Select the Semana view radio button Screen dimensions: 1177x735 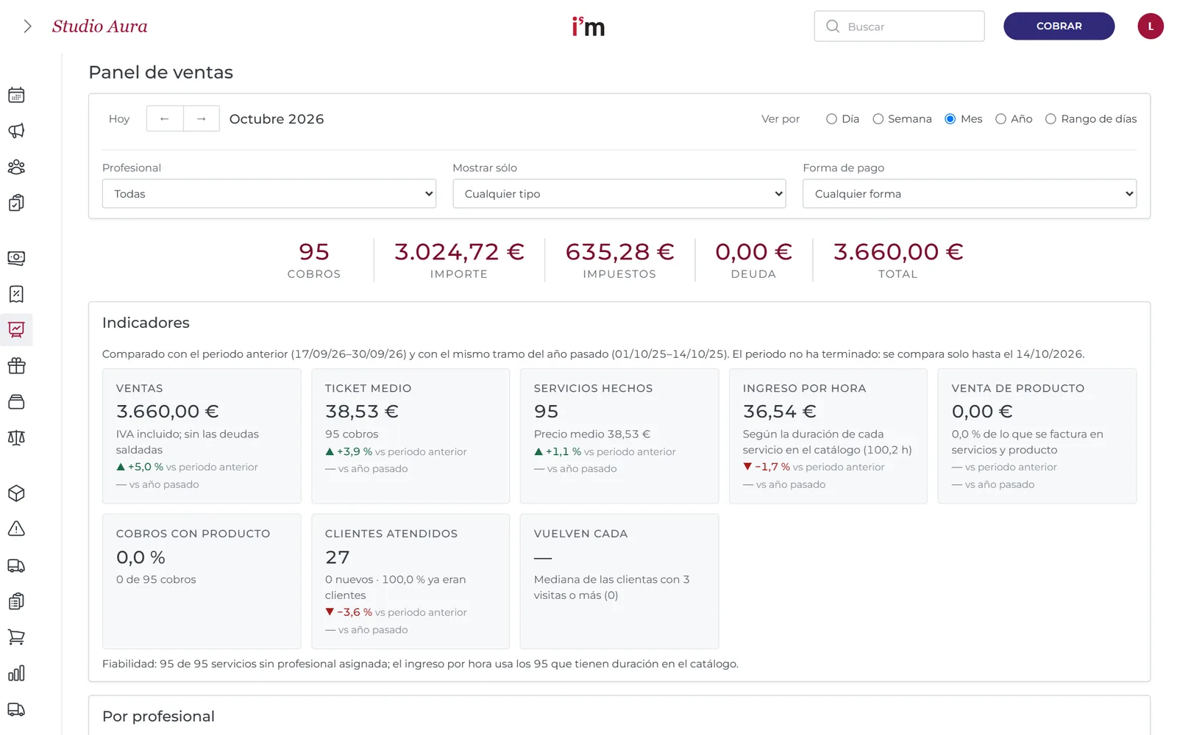(x=878, y=119)
